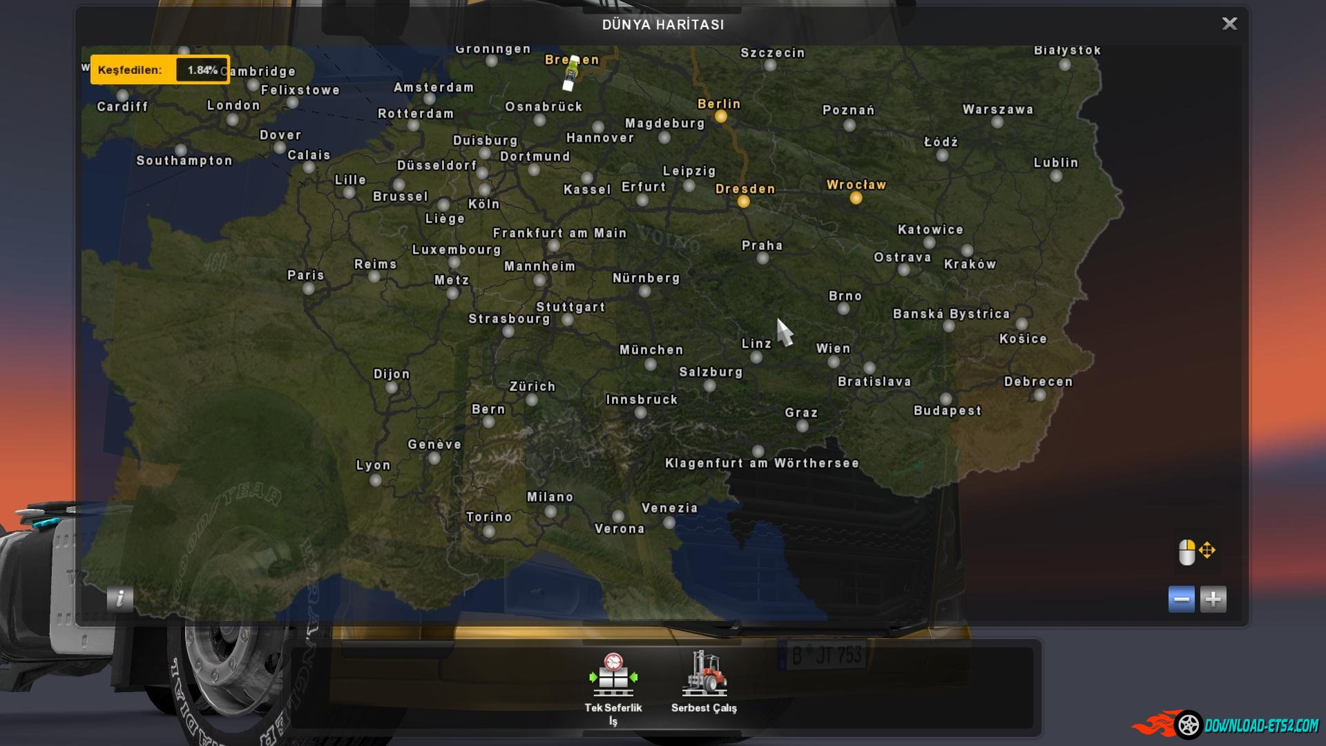Click the Košice city label

pos(1023,339)
